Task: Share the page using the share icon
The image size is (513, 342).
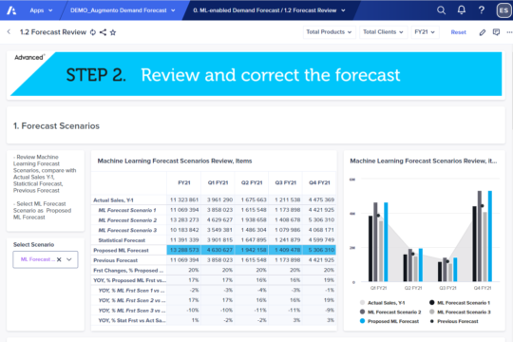Action: pyautogui.click(x=103, y=32)
